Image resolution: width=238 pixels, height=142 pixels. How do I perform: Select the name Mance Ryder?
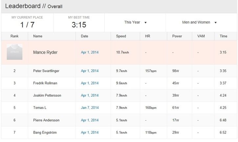tap(45, 53)
